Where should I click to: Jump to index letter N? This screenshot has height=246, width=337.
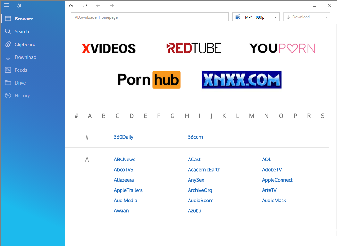(x=266, y=116)
